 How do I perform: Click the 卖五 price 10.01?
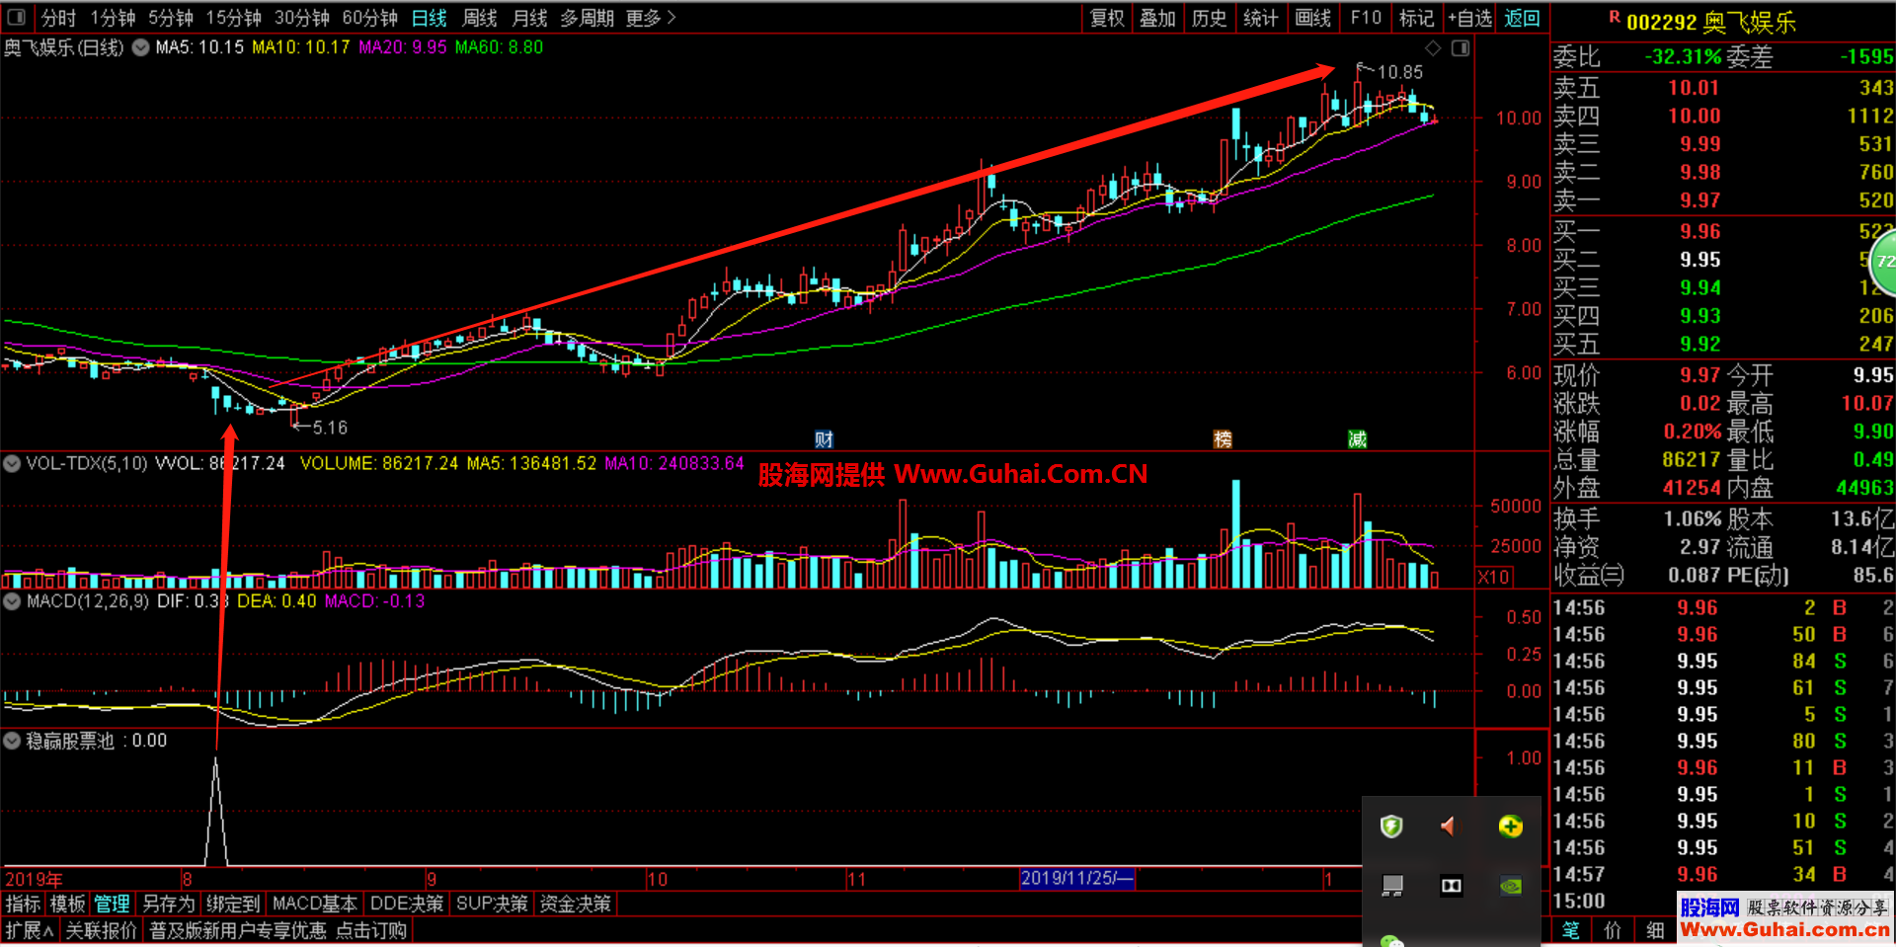click(1694, 88)
